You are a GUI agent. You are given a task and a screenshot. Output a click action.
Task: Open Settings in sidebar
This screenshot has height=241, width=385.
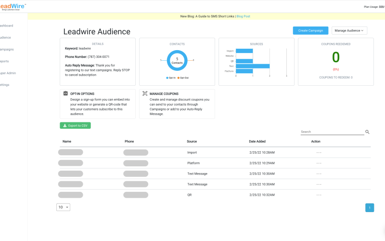(5, 85)
